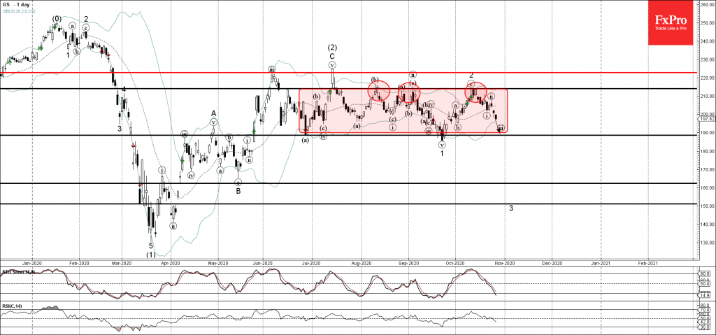Click the wave 3 label at the lower right
The width and height of the screenshot is (716, 335).
[x=511, y=208]
